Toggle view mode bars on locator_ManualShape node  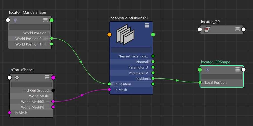(x=46, y=20)
